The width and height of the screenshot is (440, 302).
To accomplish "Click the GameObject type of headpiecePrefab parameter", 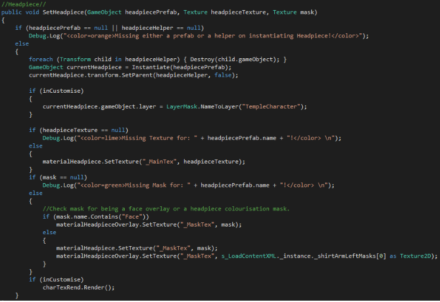I will click(x=105, y=12).
